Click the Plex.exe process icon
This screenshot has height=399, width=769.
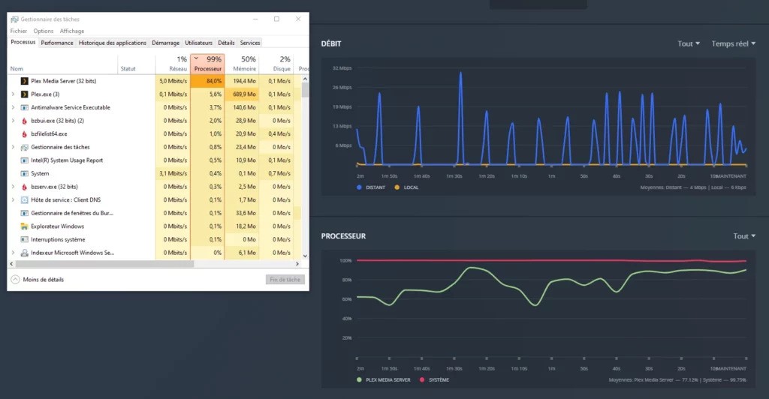coord(24,94)
